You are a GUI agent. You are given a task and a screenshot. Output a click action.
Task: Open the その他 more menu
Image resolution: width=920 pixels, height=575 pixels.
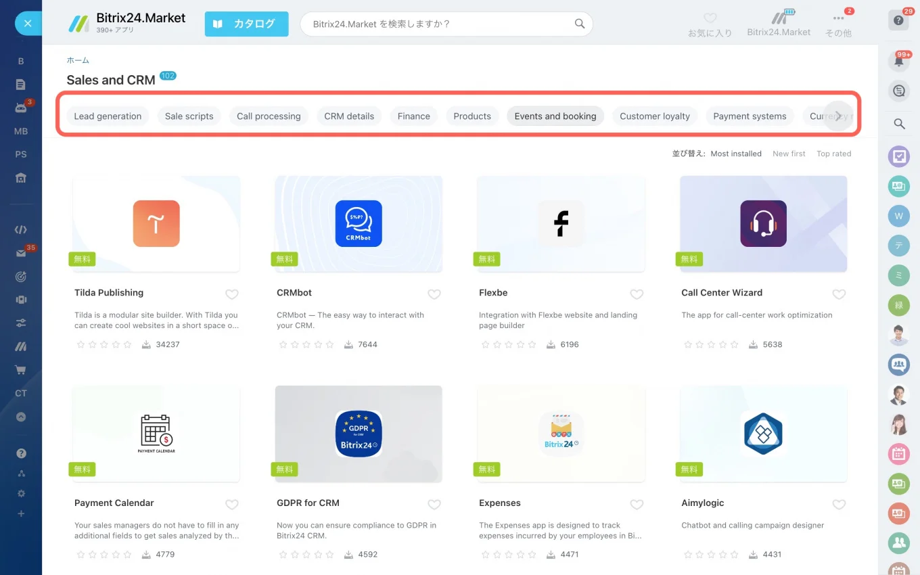click(838, 24)
